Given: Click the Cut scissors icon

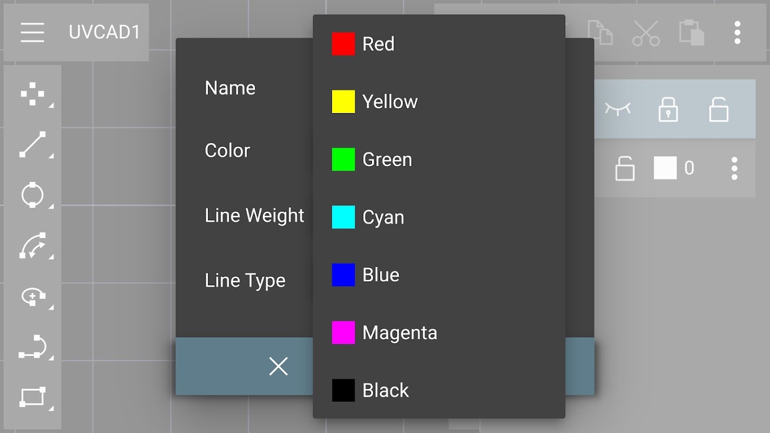Looking at the screenshot, I should click(646, 33).
